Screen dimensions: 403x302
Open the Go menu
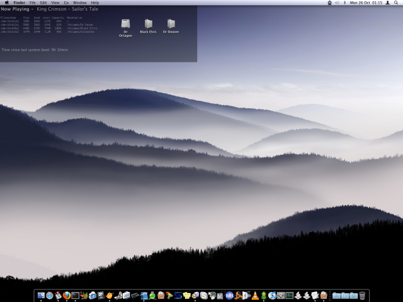pyautogui.click(x=66, y=3)
